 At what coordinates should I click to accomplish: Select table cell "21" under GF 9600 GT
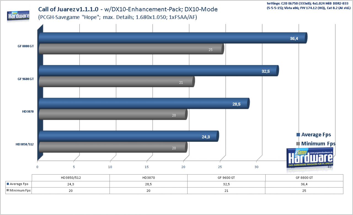(226, 190)
